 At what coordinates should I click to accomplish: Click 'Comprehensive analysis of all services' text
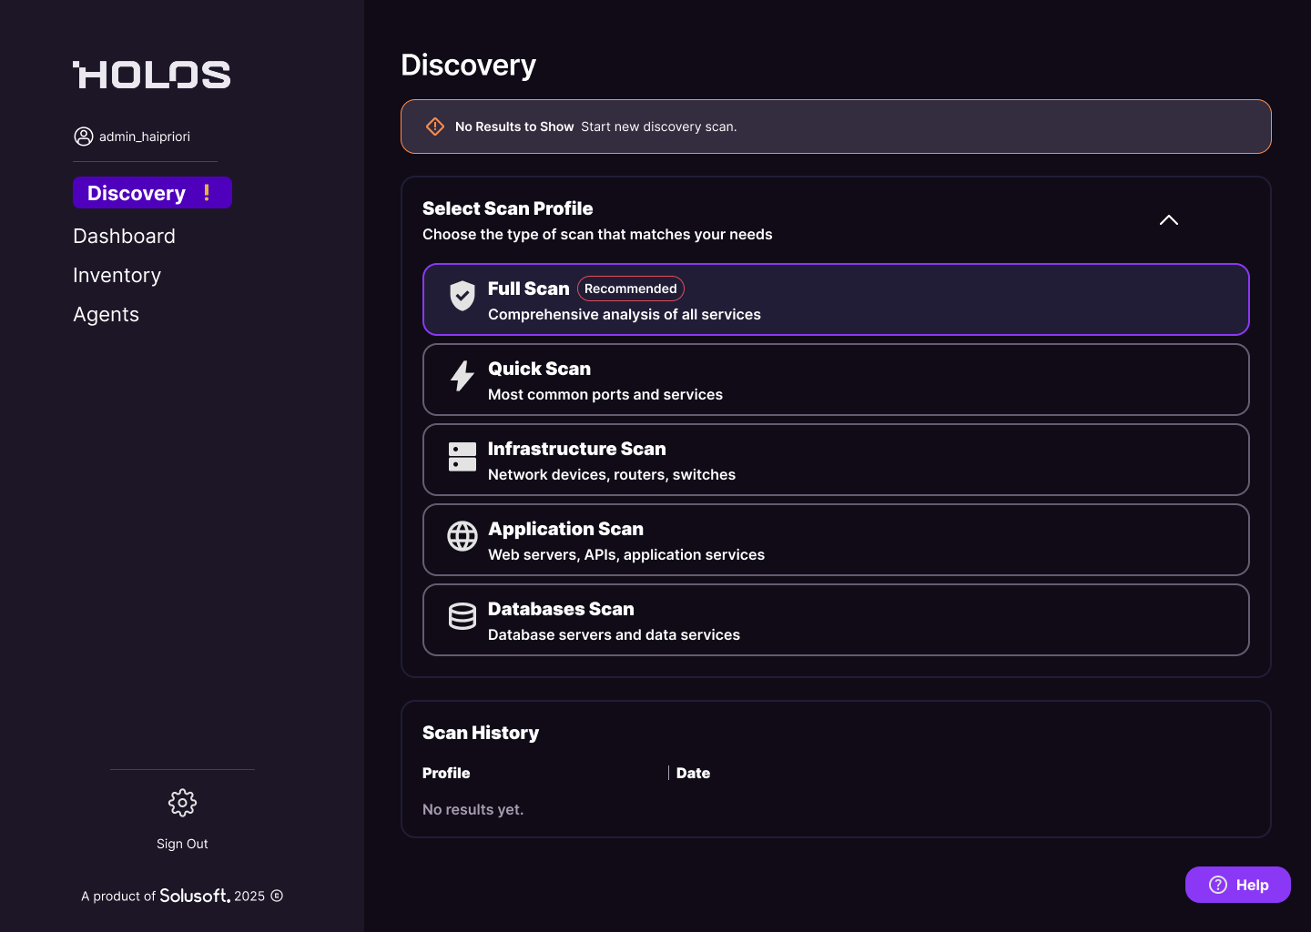click(x=625, y=314)
